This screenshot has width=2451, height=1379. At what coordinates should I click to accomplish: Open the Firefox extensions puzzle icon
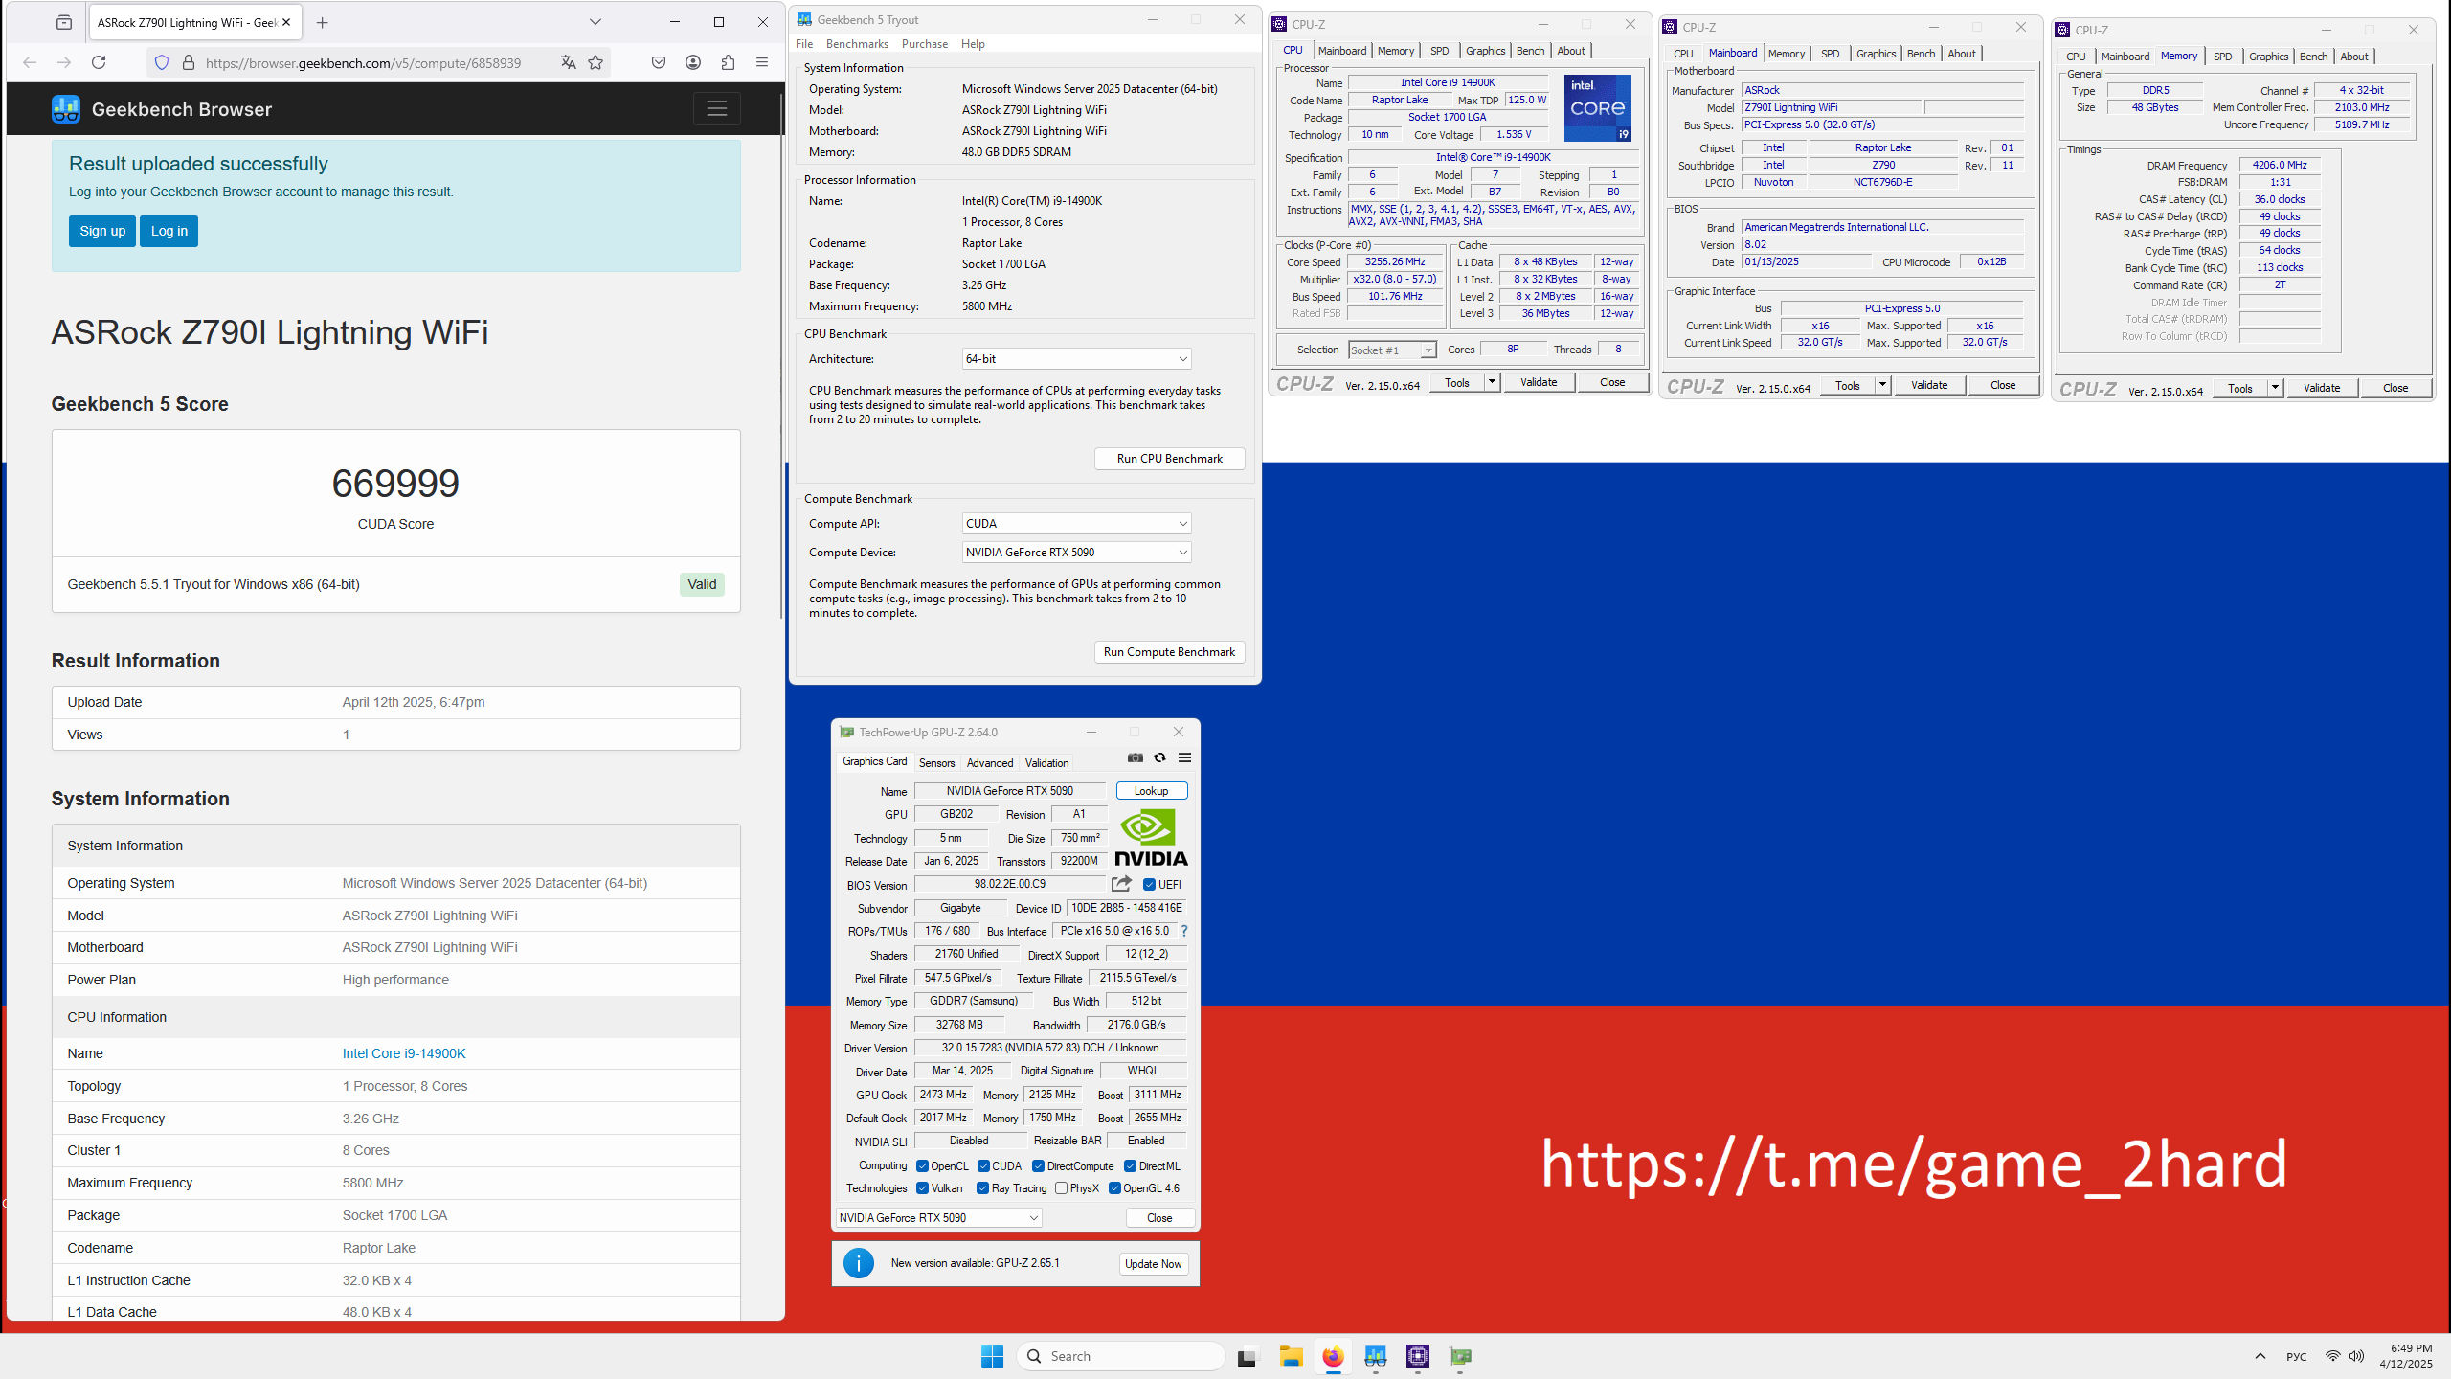click(x=728, y=62)
